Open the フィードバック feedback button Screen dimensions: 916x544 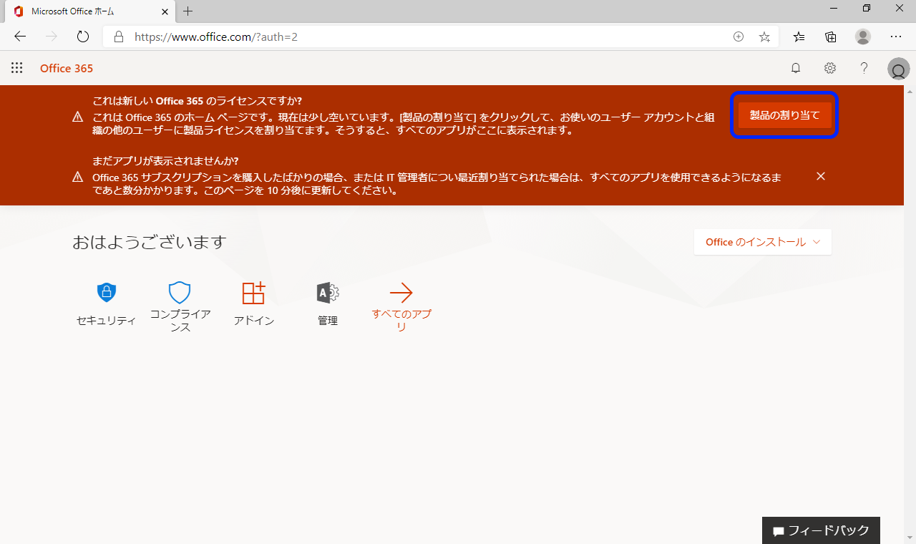[x=821, y=530]
